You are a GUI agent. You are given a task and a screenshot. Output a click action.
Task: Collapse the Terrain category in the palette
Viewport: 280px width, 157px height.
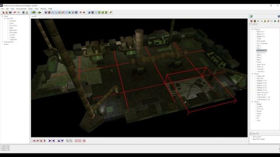pyautogui.click(x=252, y=102)
